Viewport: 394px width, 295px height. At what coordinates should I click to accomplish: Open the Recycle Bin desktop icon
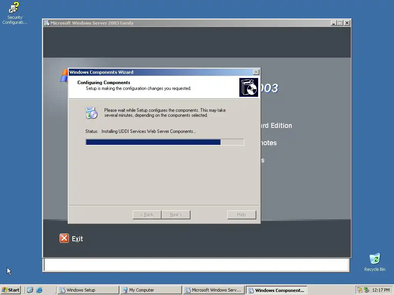[375, 262]
